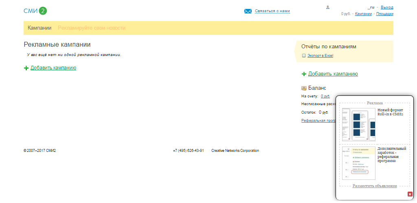Click the Рекламные кампании heading
Image resolution: width=417 pixels, height=203 pixels.
[x=57, y=45]
